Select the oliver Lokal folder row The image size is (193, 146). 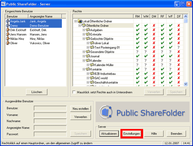[101, 43]
